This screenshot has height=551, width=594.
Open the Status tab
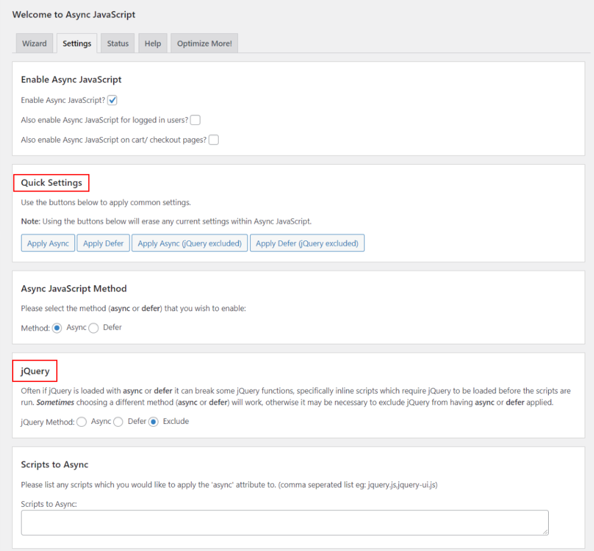click(117, 43)
